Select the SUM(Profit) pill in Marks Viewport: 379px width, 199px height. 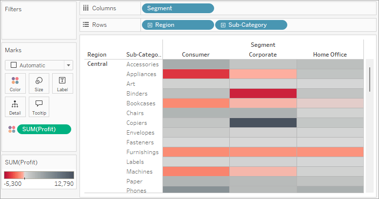44,129
